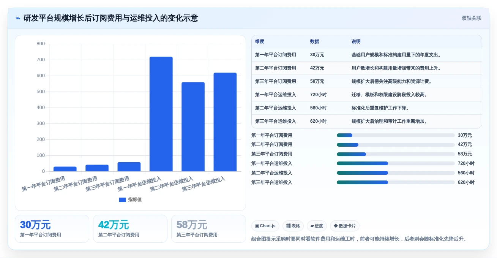497x258 pixels.
Task: Click the 说明 column header
Action: click(x=356, y=41)
